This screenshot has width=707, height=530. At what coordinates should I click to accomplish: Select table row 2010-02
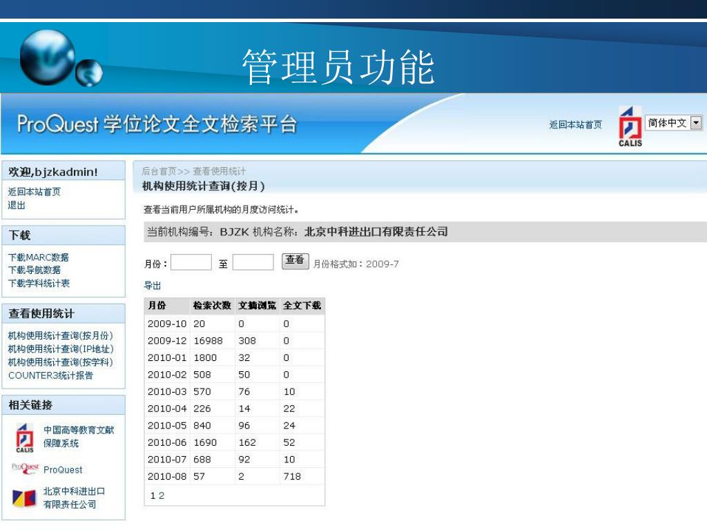235,375
